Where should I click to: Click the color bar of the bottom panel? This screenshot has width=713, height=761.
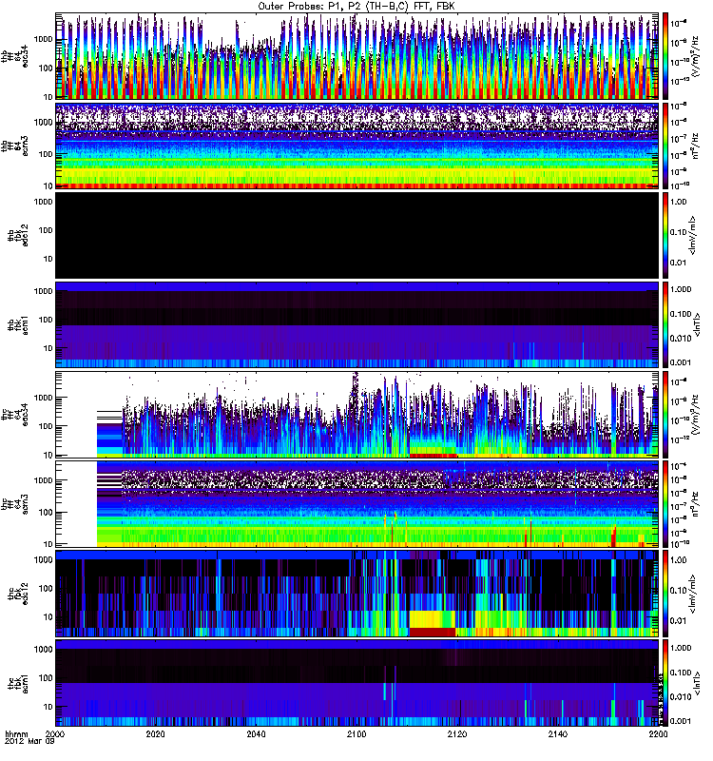(666, 682)
